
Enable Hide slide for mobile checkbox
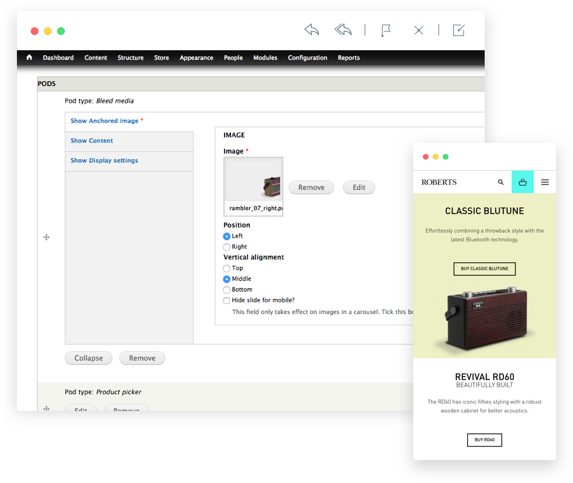227,300
